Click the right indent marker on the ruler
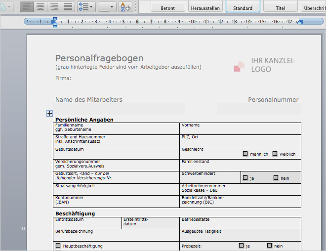The image size is (326, 251). point(300,22)
